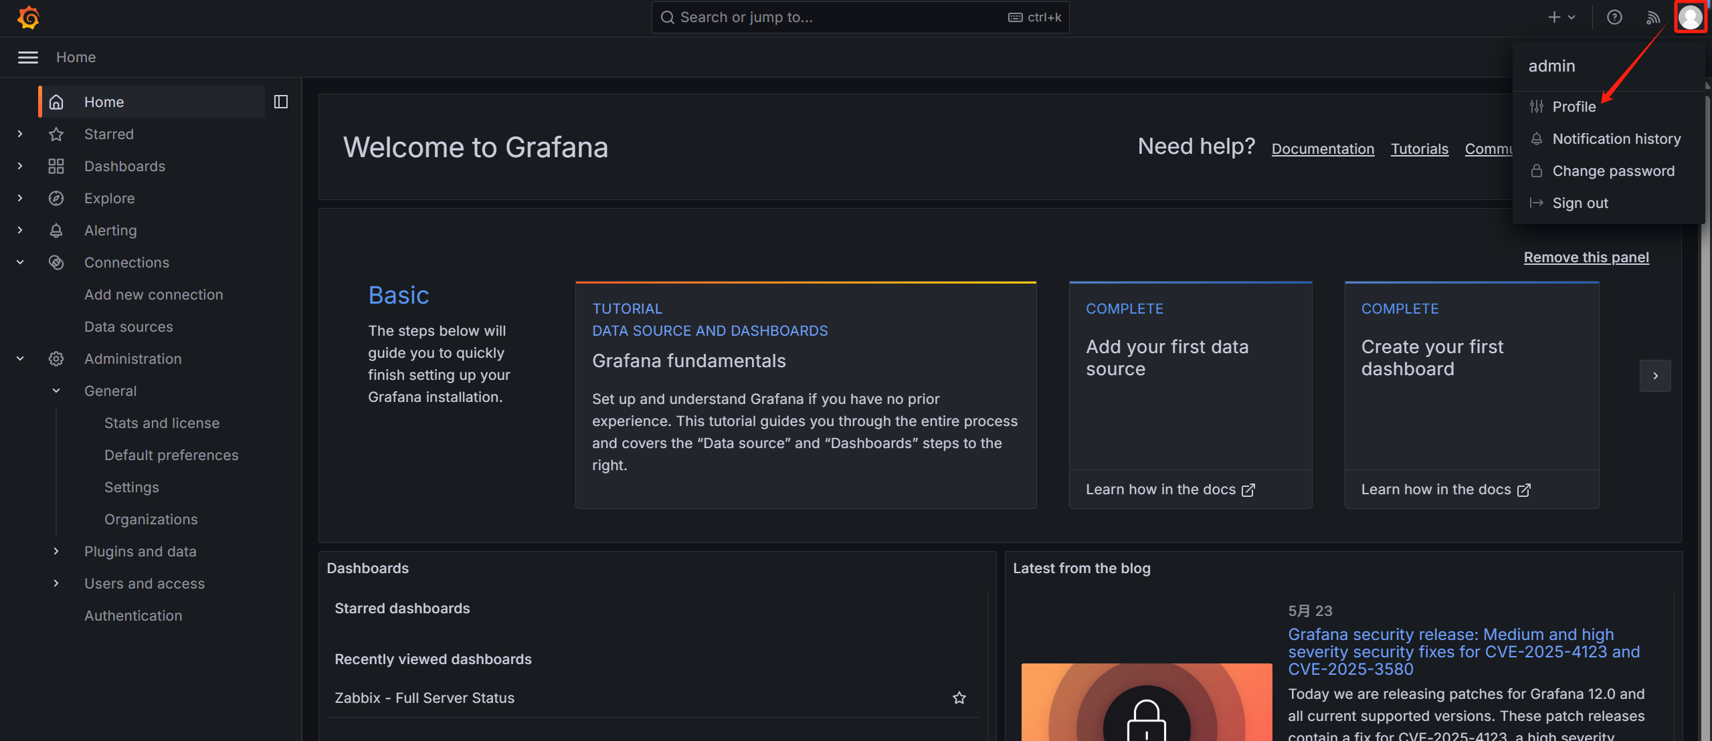This screenshot has width=1712, height=741.
Task: Focus the Search or jump to field
Action: (x=860, y=17)
